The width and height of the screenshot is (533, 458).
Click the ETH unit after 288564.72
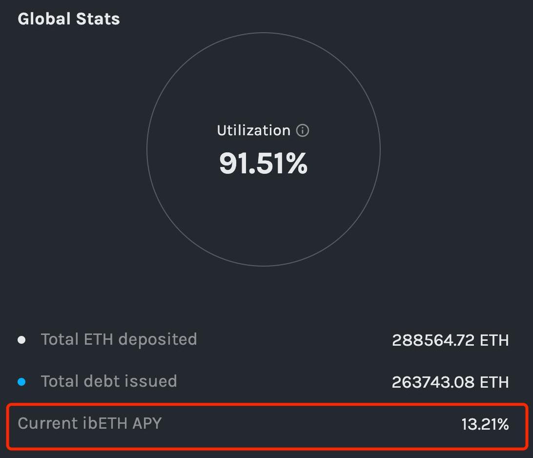click(x=494, y=340)
